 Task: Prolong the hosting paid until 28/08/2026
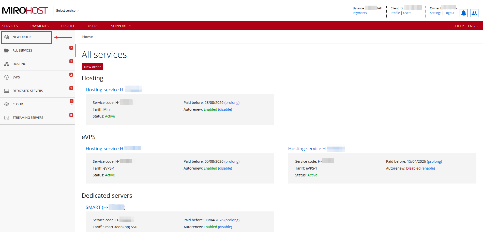pos(232,103)
